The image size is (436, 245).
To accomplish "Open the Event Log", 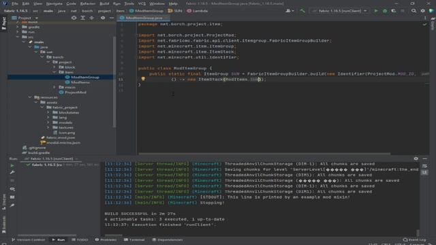I will coord(415,240).
